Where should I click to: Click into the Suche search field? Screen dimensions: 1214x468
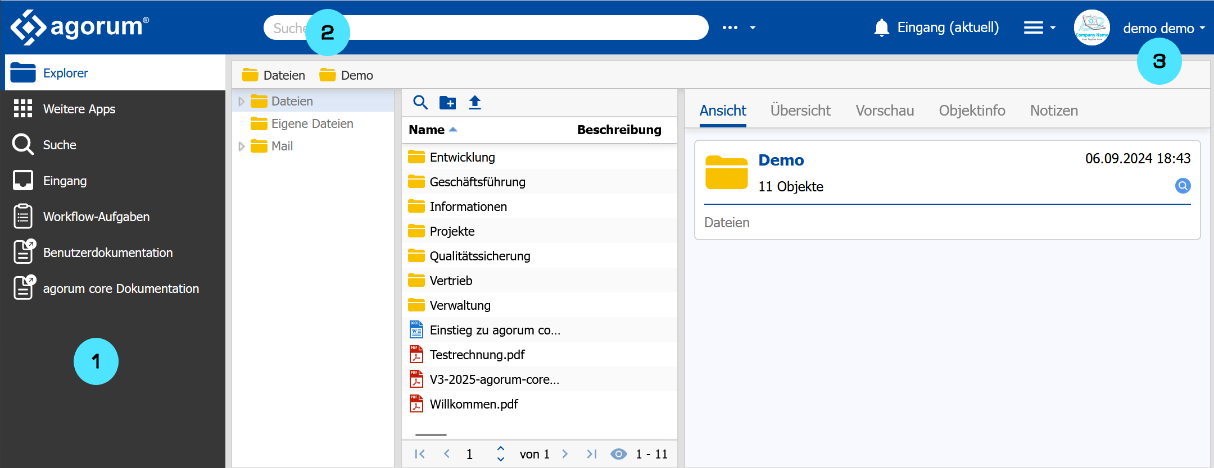click(x=486, y=27)
